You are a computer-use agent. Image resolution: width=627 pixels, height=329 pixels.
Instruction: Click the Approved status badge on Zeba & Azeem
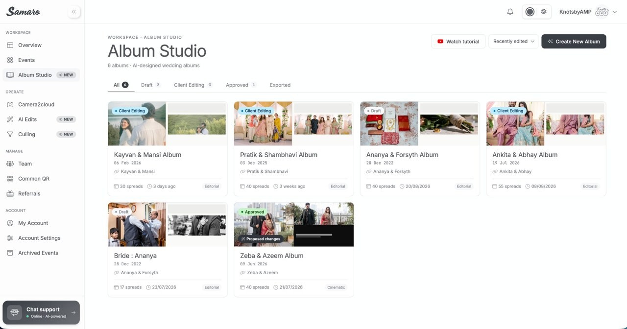[x=252, y=212]
